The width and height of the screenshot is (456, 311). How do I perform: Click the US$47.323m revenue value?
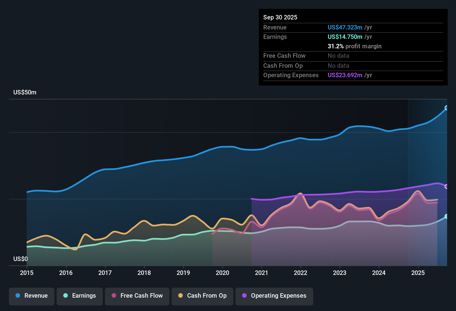point(345,27)
